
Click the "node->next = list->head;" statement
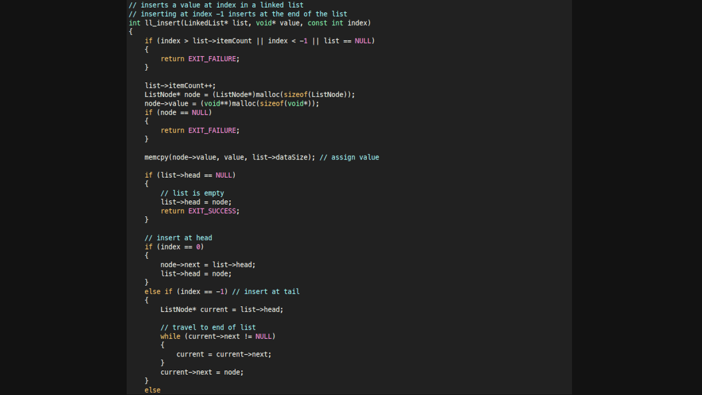coord(208,264)
